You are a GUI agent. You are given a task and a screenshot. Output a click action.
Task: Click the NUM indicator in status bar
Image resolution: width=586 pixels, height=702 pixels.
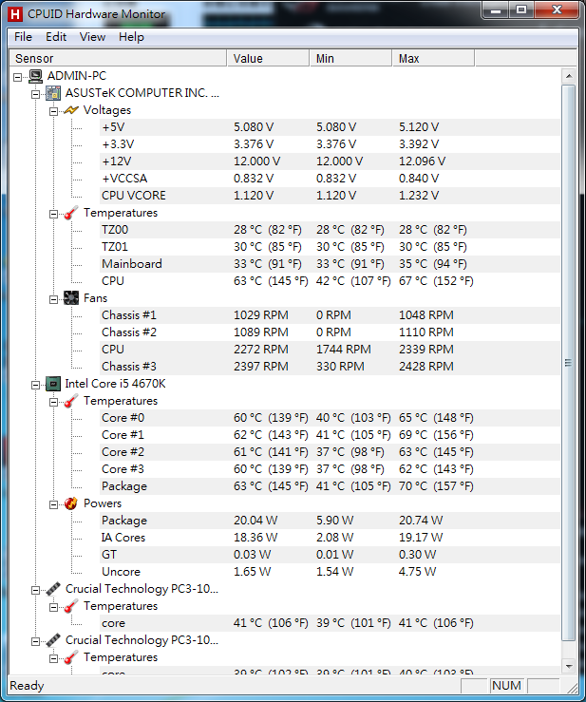point(507,686)
